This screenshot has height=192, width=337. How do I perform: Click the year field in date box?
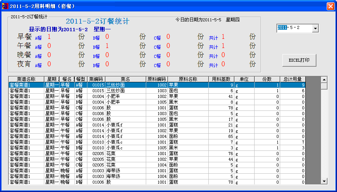[x=282, y=28]
